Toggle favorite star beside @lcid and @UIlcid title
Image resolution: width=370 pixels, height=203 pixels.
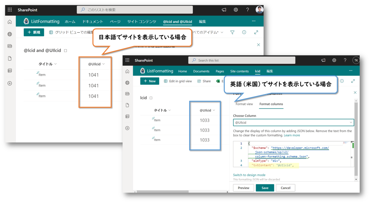(65, 51)
